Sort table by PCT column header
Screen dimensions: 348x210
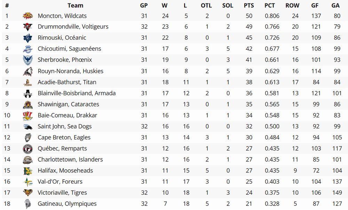click(270, 6)
